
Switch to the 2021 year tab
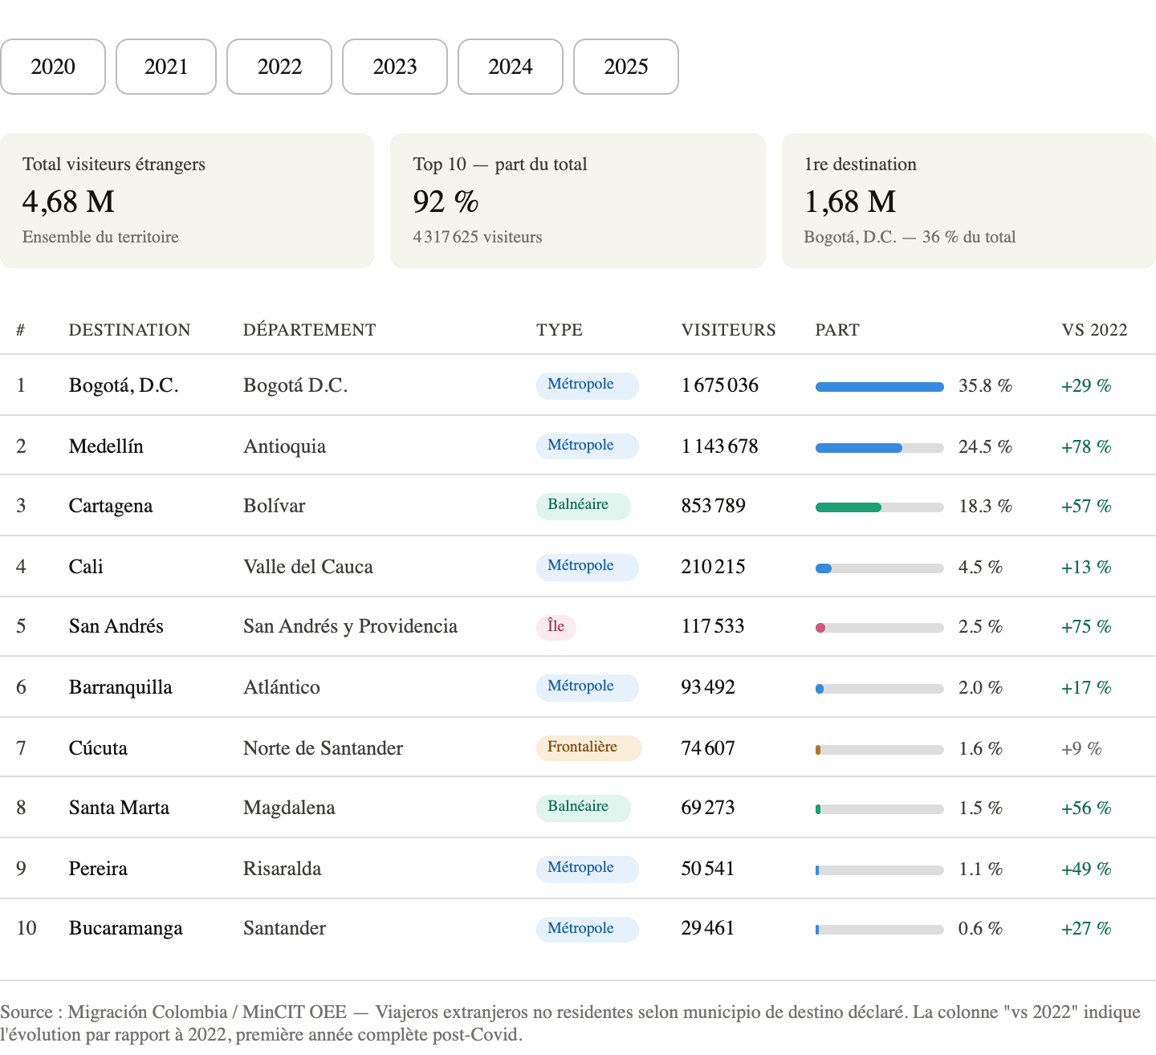166,67
